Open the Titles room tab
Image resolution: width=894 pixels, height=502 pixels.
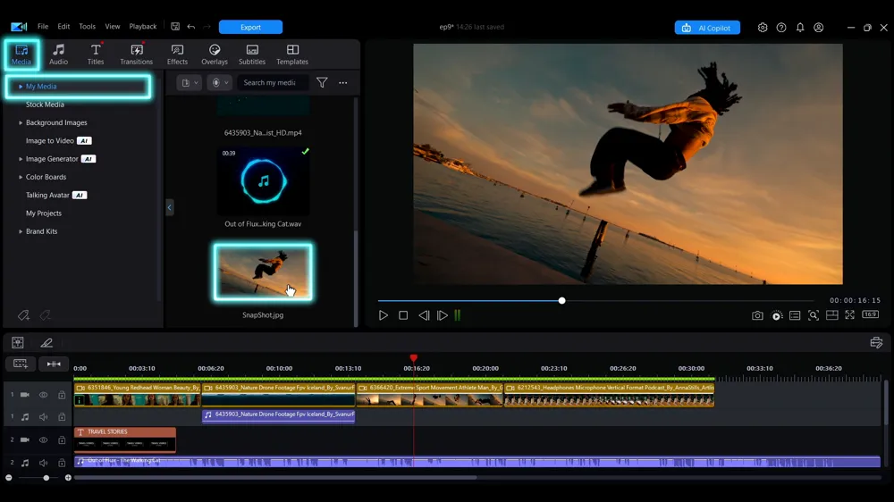[x=96, y=54]
